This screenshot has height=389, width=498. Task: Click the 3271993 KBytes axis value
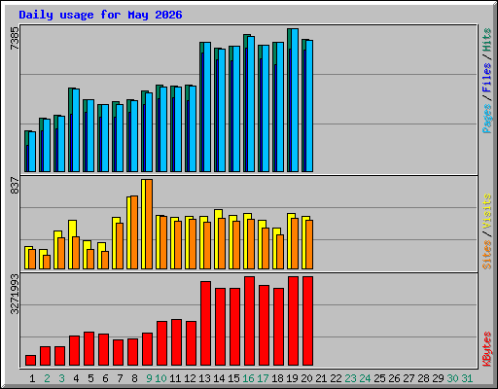[15, 295]
